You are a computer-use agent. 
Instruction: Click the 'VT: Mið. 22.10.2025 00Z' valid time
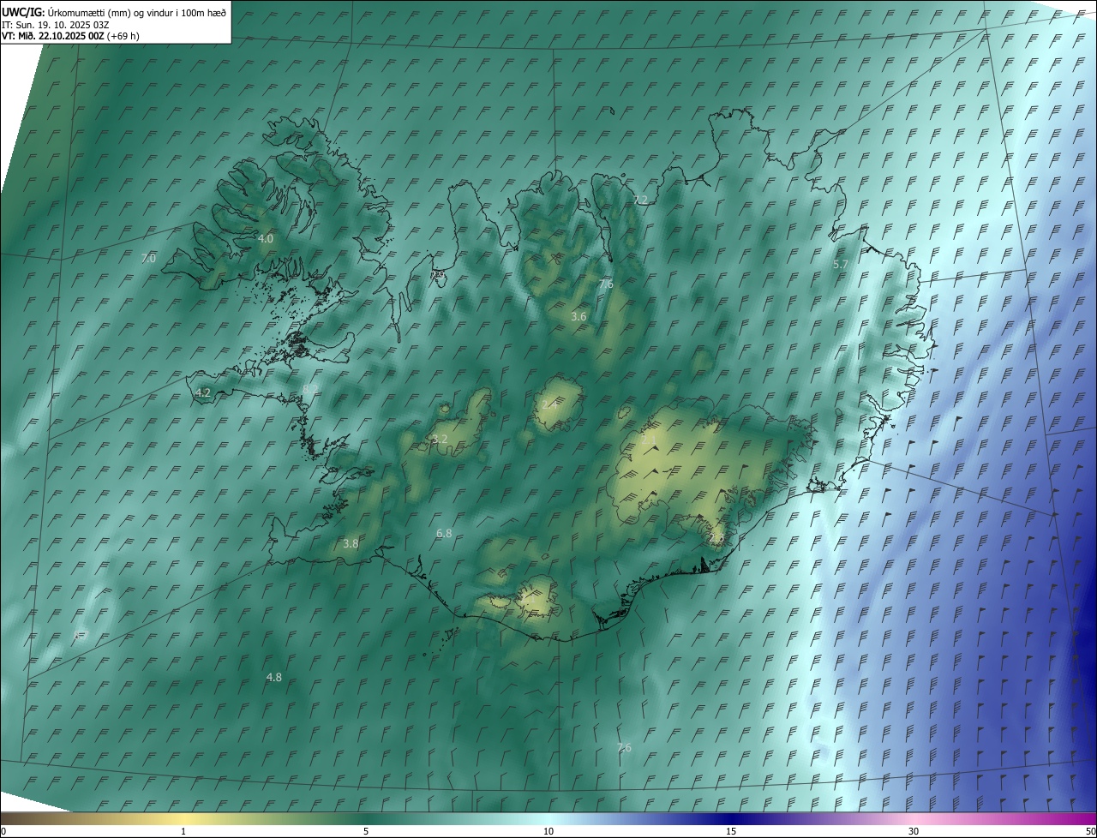53,36
